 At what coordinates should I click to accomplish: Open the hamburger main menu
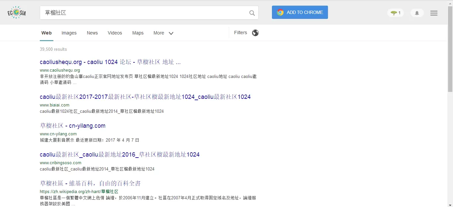click(434, 13)
